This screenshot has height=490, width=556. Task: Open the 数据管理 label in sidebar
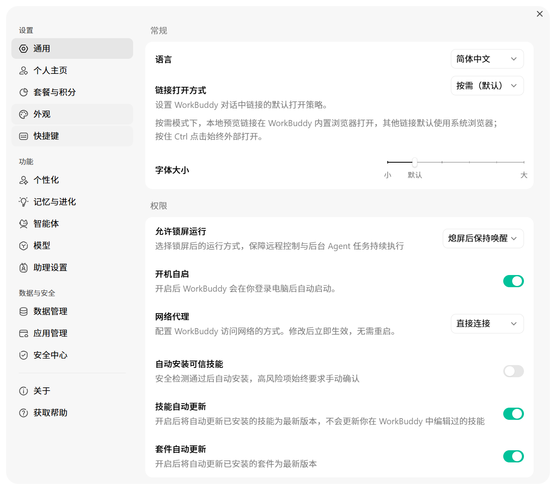(50, 312)
